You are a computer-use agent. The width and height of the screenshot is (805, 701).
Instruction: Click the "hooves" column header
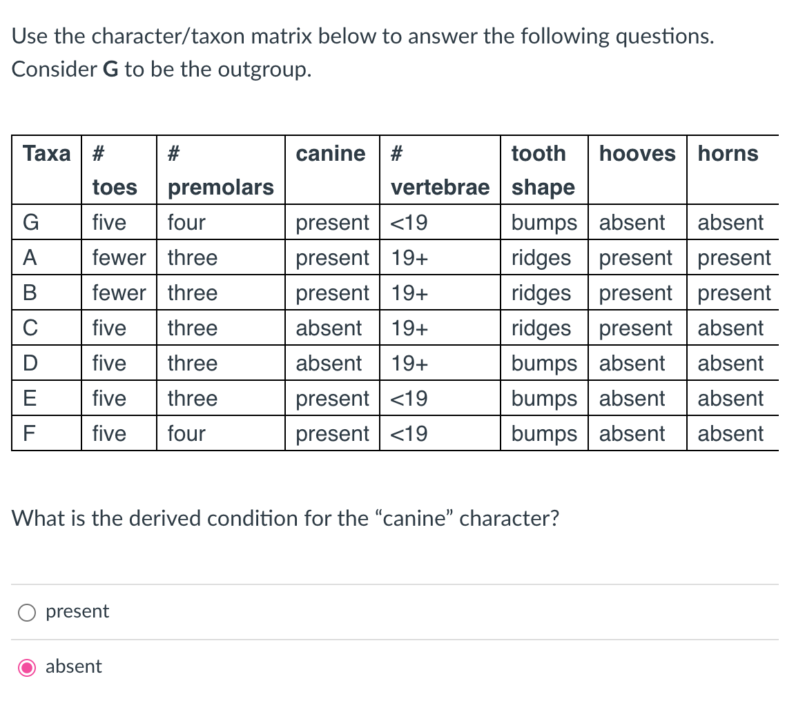637,153
